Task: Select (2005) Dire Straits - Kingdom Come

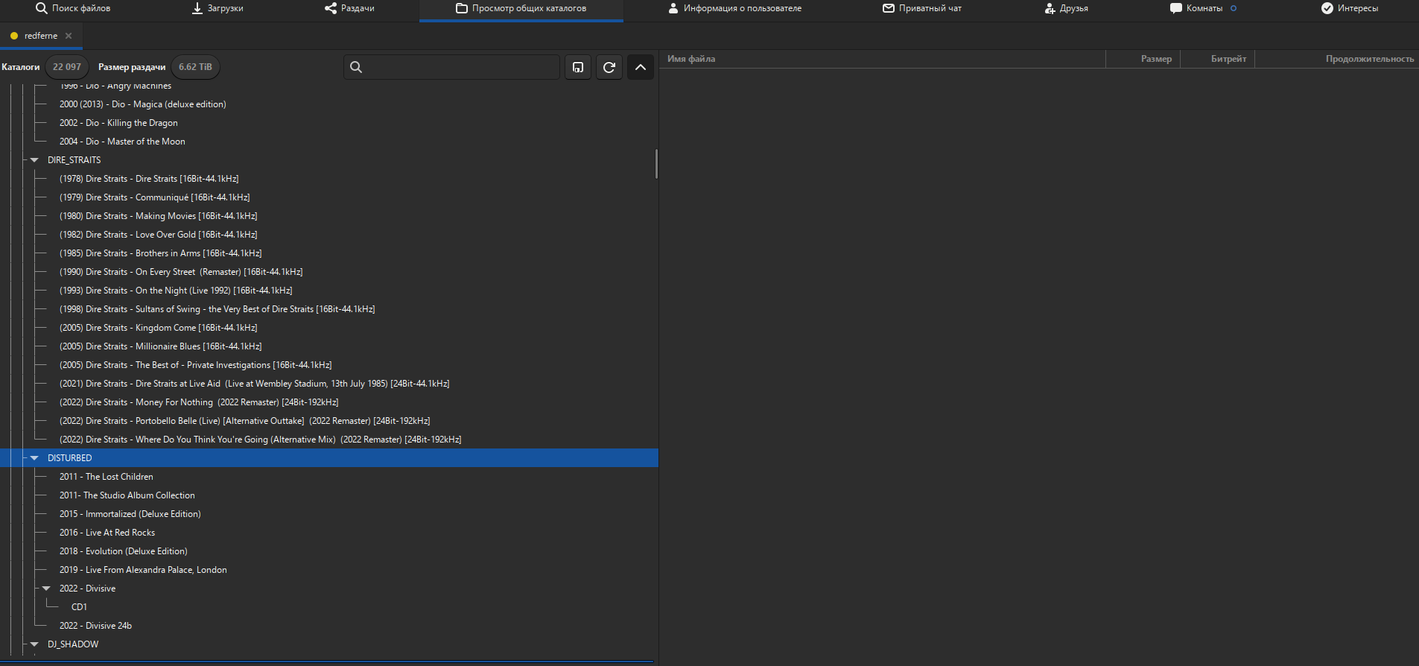Action: coord(159,328)
